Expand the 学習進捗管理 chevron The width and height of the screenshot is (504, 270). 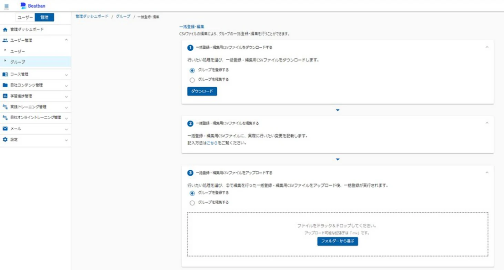66,97
